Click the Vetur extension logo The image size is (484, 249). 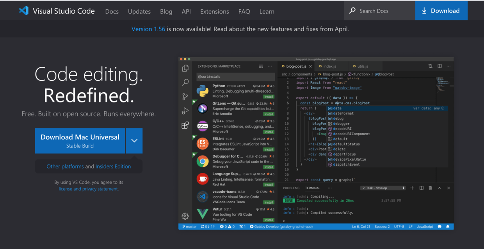click(x=202, y=214)
